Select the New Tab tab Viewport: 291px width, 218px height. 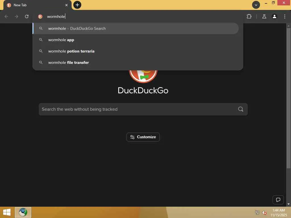[x=37, y=5]
